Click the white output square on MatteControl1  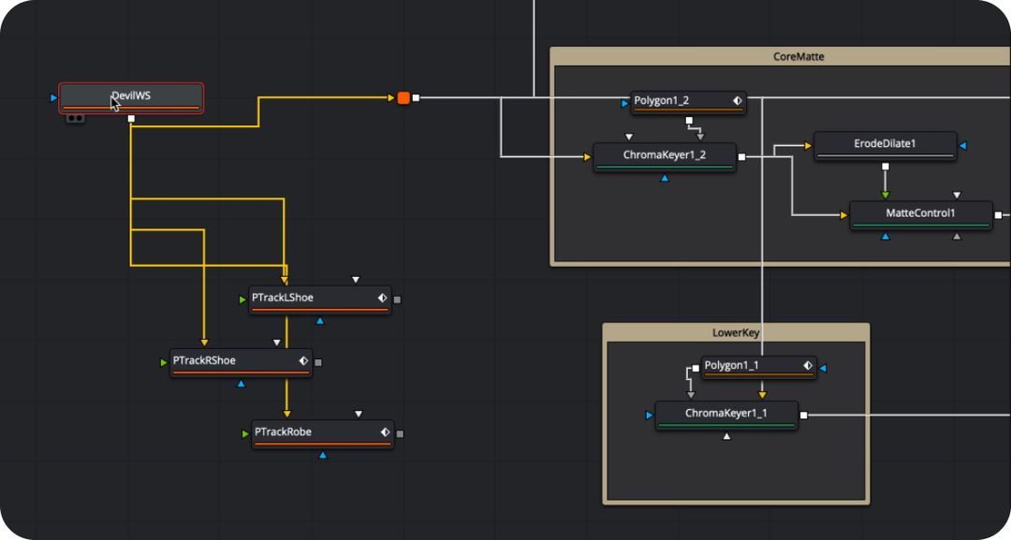tap(999, 214)
